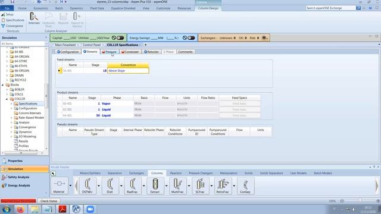The width and height of the screenshot is (381, 214).
Task: Select the ConSep column model
Action: click(x=245, y=186)
